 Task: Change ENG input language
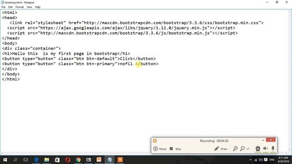point(272,160)
